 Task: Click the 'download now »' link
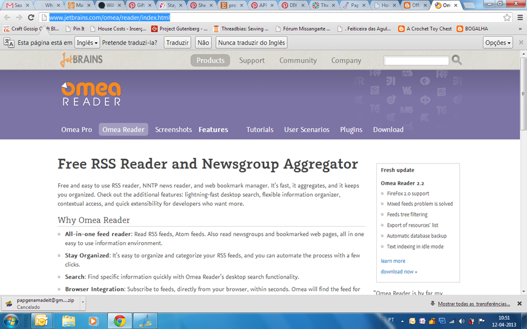point(399,271)
